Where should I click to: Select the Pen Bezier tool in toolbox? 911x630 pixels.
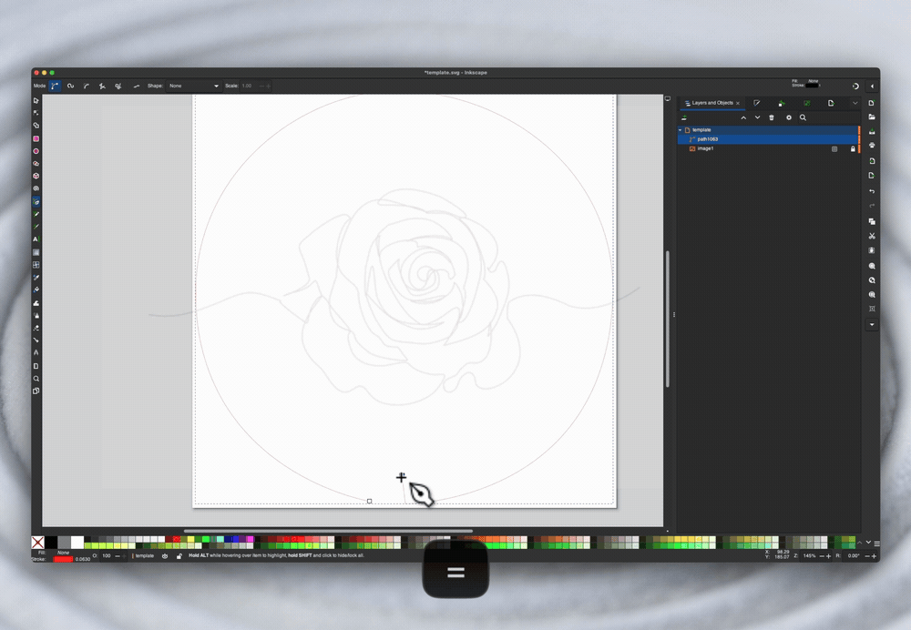(36, 202)
